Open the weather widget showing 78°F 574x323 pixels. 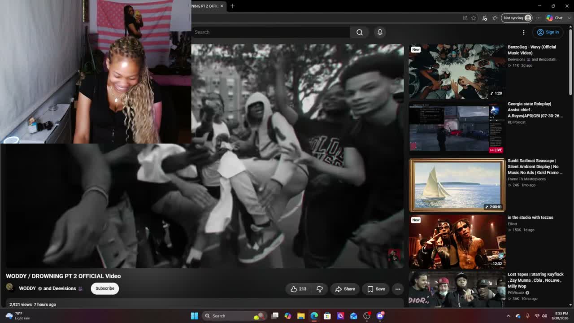[18, 316]
